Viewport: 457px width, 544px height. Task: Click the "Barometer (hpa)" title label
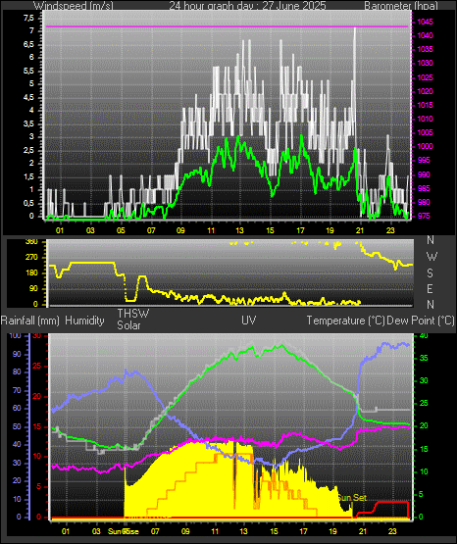(401, 5)
